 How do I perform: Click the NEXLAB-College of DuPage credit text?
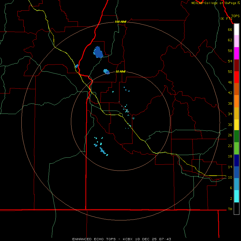[x=215, y=3]
